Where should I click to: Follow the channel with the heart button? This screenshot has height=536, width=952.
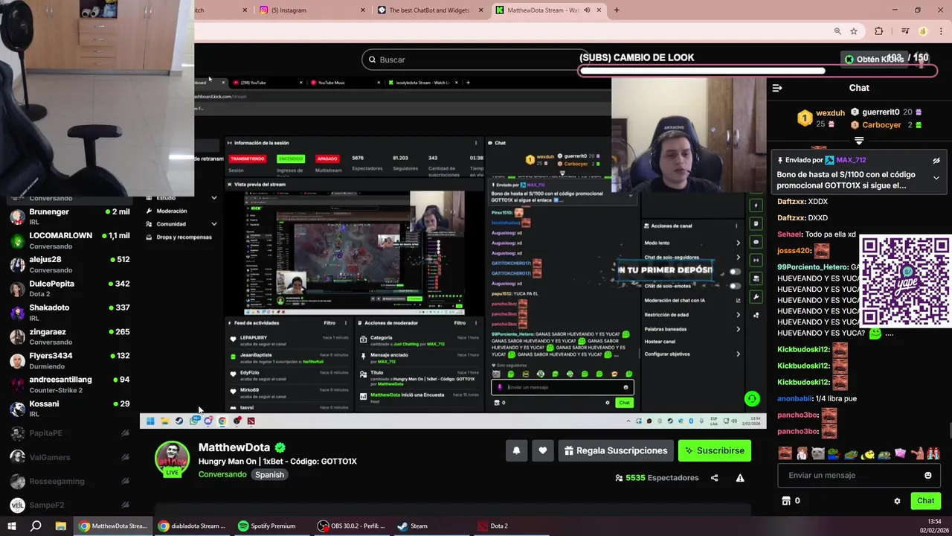coord(543,450)
